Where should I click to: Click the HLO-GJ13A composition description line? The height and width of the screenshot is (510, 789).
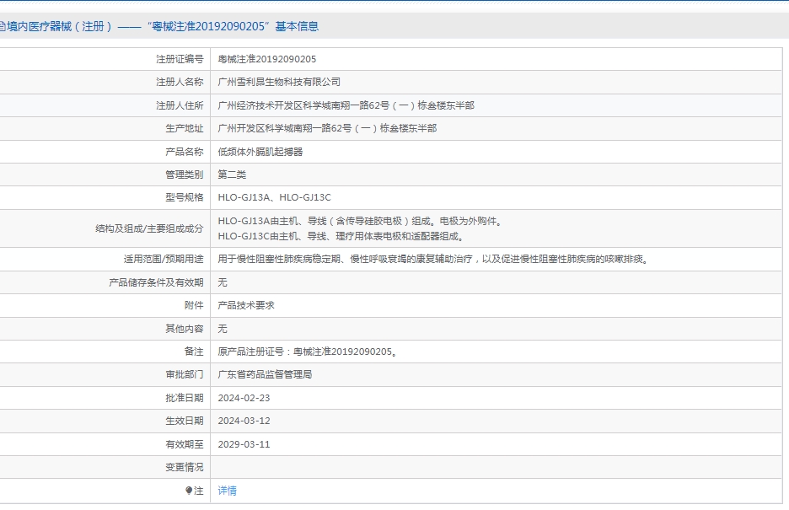360,222
